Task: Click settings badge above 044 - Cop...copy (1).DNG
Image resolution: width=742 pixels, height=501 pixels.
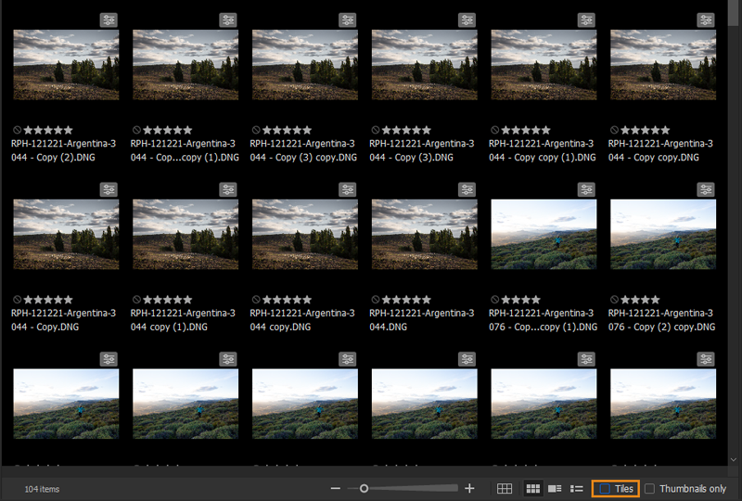Action: (228, 20)
